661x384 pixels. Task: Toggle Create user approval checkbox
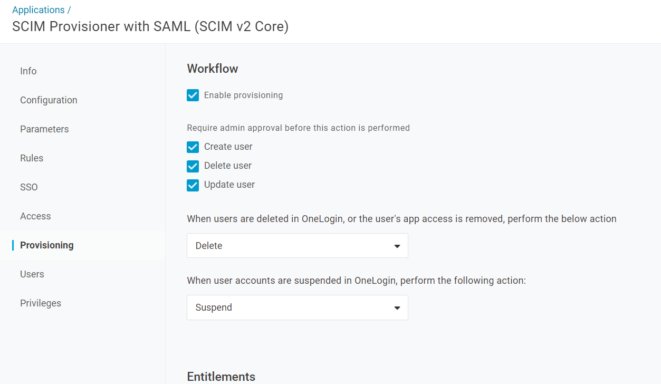[x=193, y=147]
